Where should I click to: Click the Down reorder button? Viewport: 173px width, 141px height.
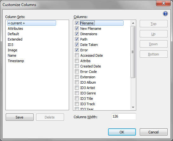click(154, 44)
